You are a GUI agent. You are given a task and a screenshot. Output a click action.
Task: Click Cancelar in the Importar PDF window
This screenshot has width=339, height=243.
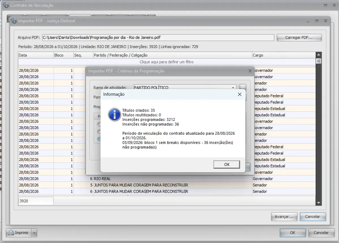pyautogui.click(x=313, y=217)
